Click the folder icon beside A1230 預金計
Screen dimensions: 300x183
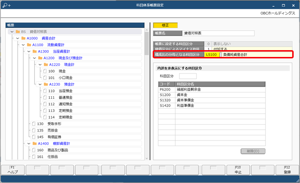(x=46, y=84)
